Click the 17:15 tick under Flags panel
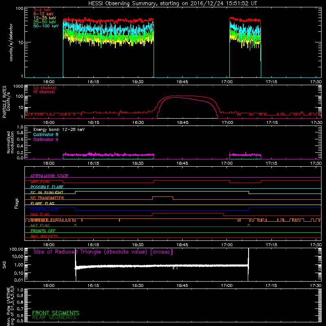 pyautogui.click(x=271, y=245)
